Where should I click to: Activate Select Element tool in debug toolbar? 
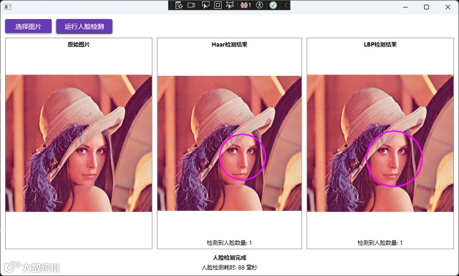206,5
